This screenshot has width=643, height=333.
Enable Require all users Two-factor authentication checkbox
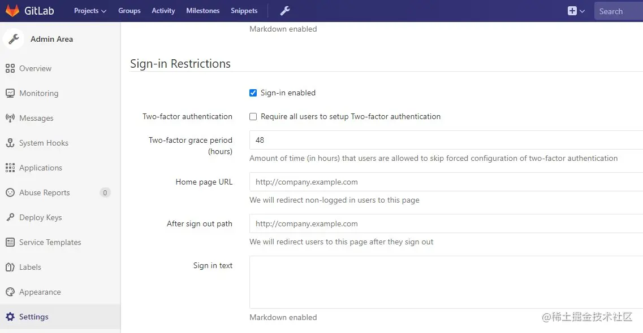(x=253, y=116)
